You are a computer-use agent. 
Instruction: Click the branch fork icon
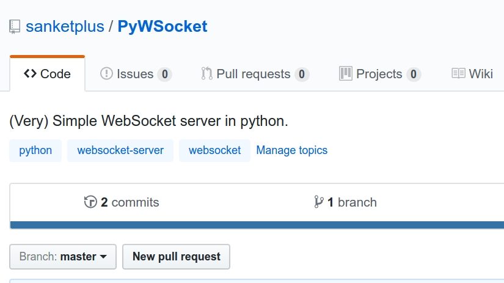(318, 202)
